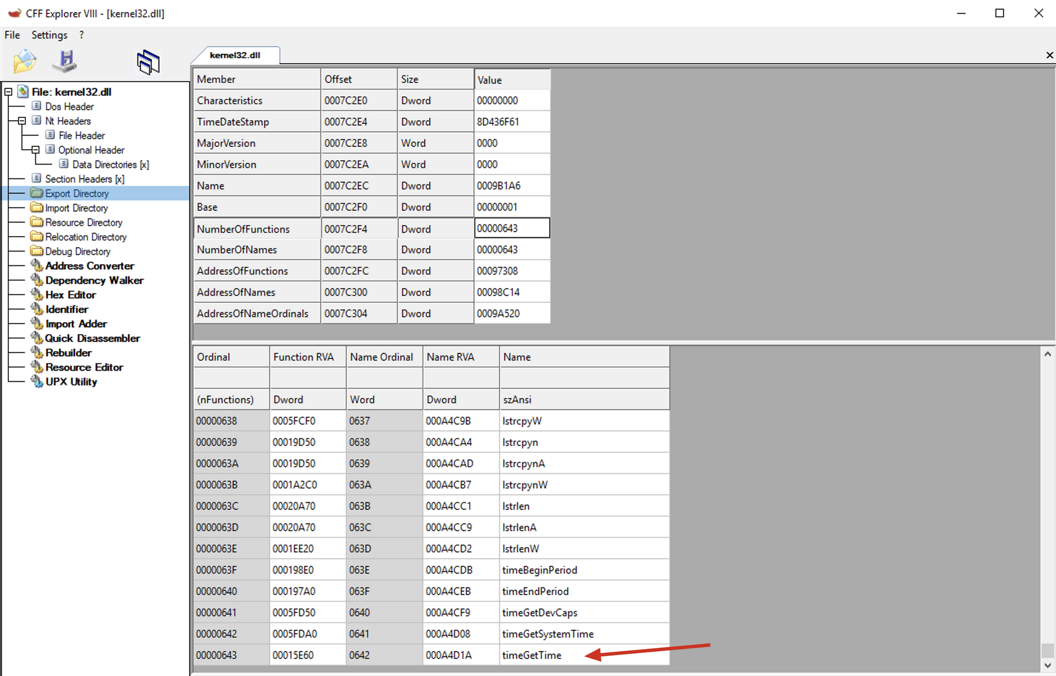This screenshot has height=676, width=1056.
Task: Click the Optional Header page icon
Action: (50, 149)
